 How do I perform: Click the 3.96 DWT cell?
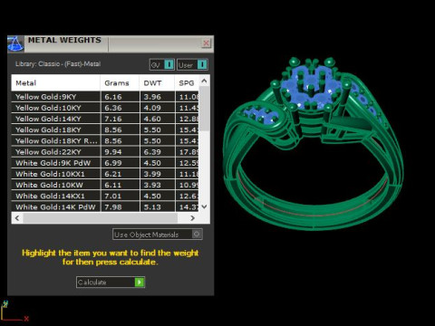(x=158, y=97)
